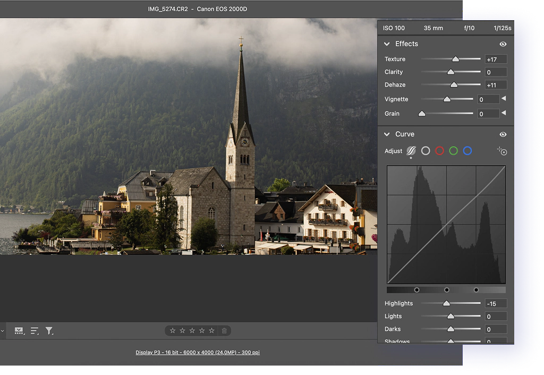Toggle Curve panel visibility eye
The image size is (544, 375).
(503, 134)
